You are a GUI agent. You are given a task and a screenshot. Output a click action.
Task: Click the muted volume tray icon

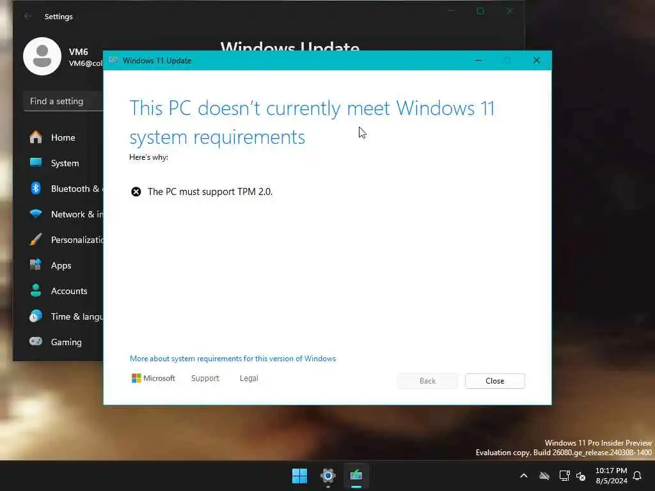point(581,476)
